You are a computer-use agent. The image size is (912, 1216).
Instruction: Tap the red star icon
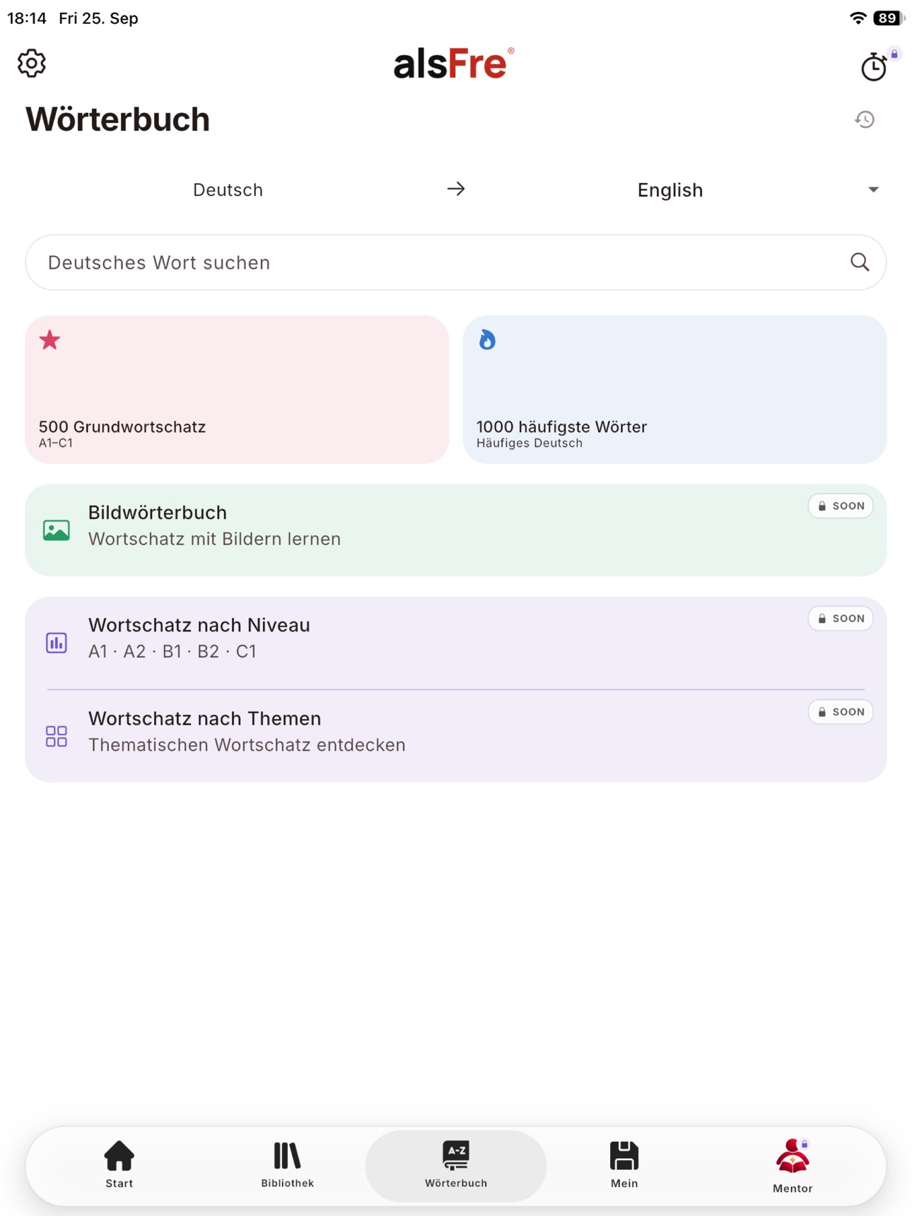click(49, 340)
